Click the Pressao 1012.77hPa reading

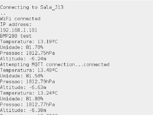pos(28,104)
